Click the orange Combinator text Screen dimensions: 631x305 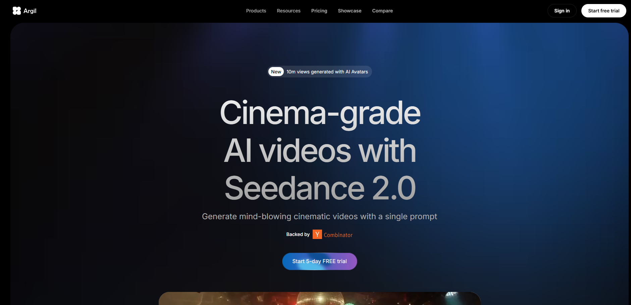pyautogui.click(x=338, y=235)
